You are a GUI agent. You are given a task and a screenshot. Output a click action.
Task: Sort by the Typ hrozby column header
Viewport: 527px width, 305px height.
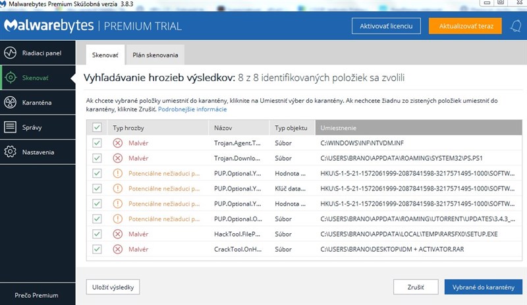(158, 128)
